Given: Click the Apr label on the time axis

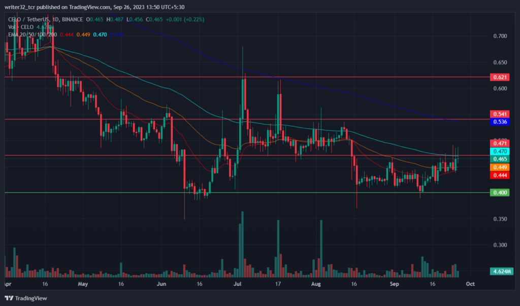Looking at the screenshot, I should [8, 284].
